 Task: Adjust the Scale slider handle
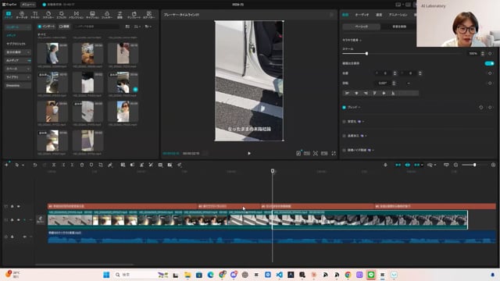[366, 54]
